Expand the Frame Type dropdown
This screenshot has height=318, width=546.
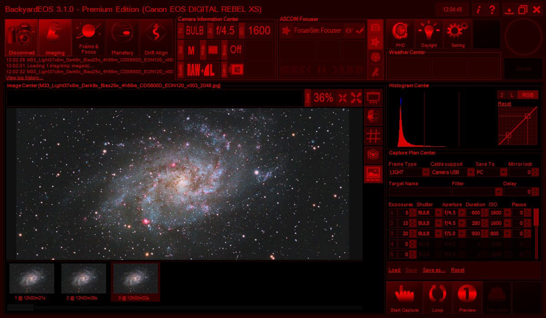(425, 172)
